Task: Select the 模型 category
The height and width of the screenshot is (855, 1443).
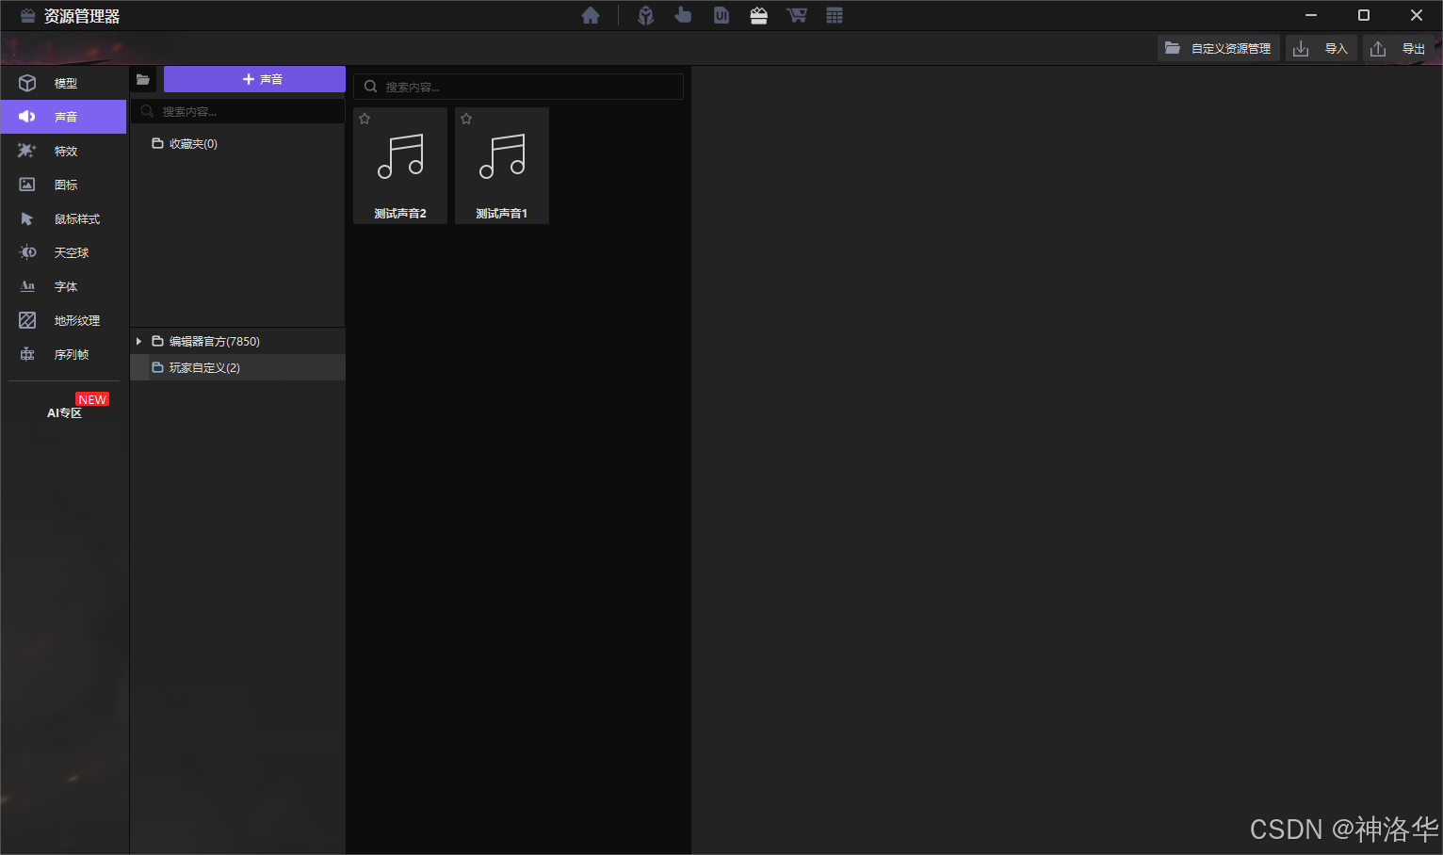Action: [x=63, y=83]
